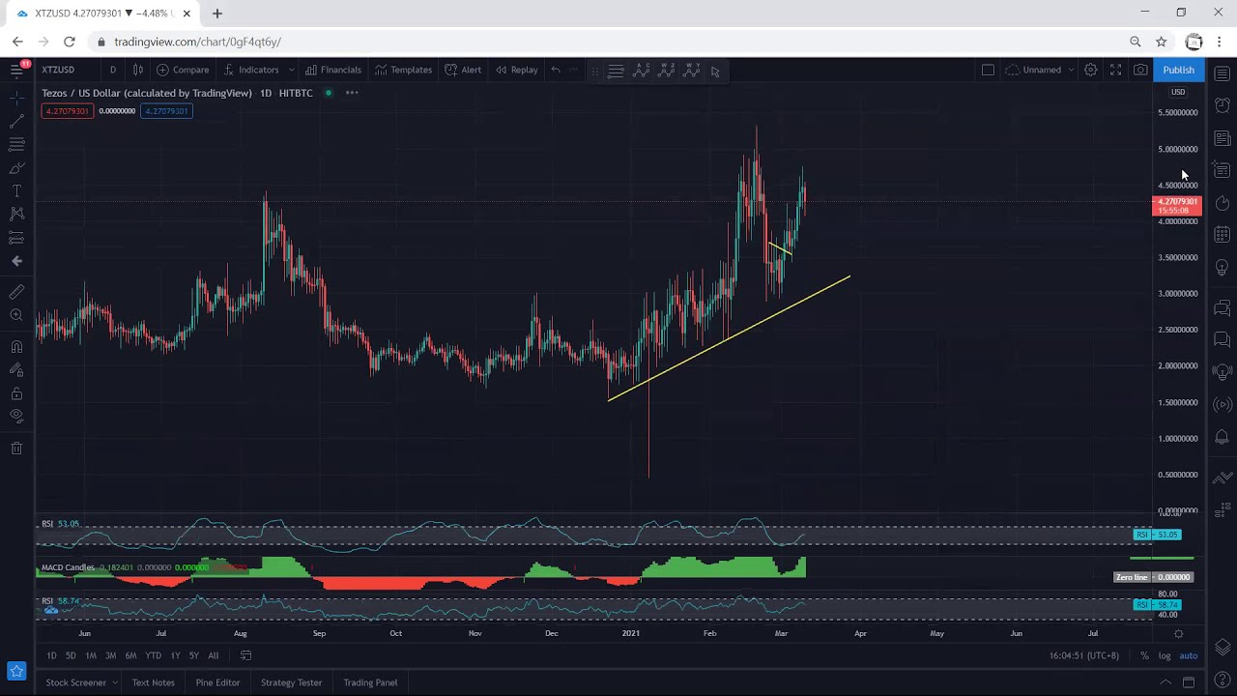Create an Alert from toolbar
Image resolution: width=1237 pixels, height=696 pixels.
tap(463, 70)
